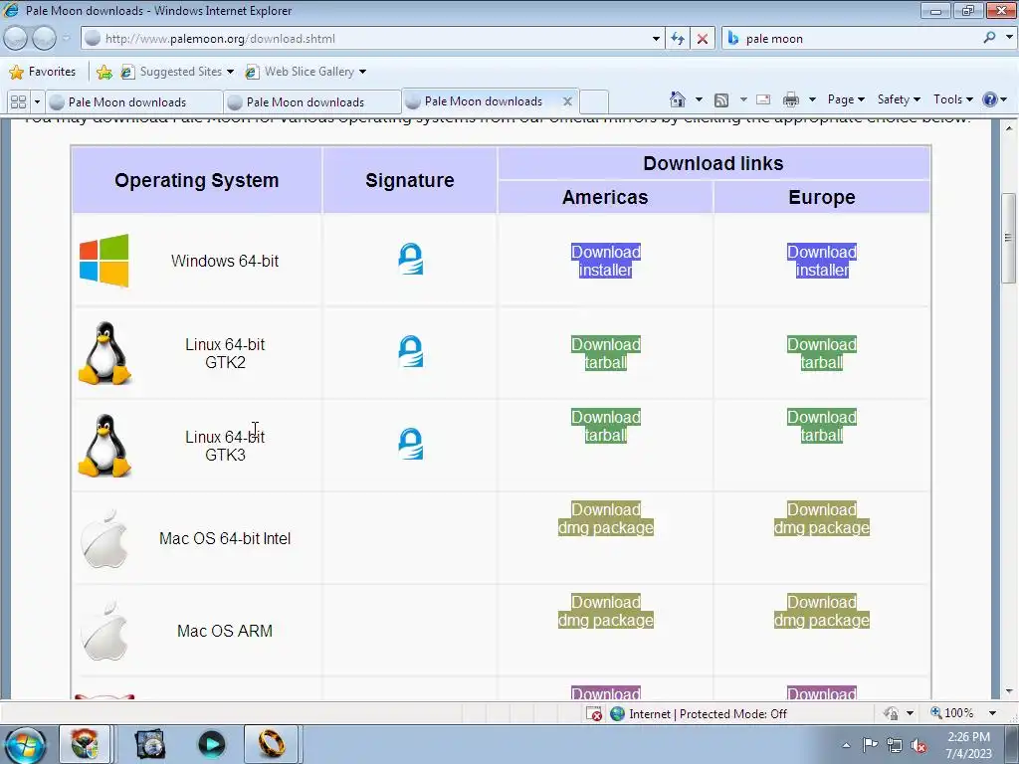Click Apple logo for Mac OS ARM

[x=103, y=630]
